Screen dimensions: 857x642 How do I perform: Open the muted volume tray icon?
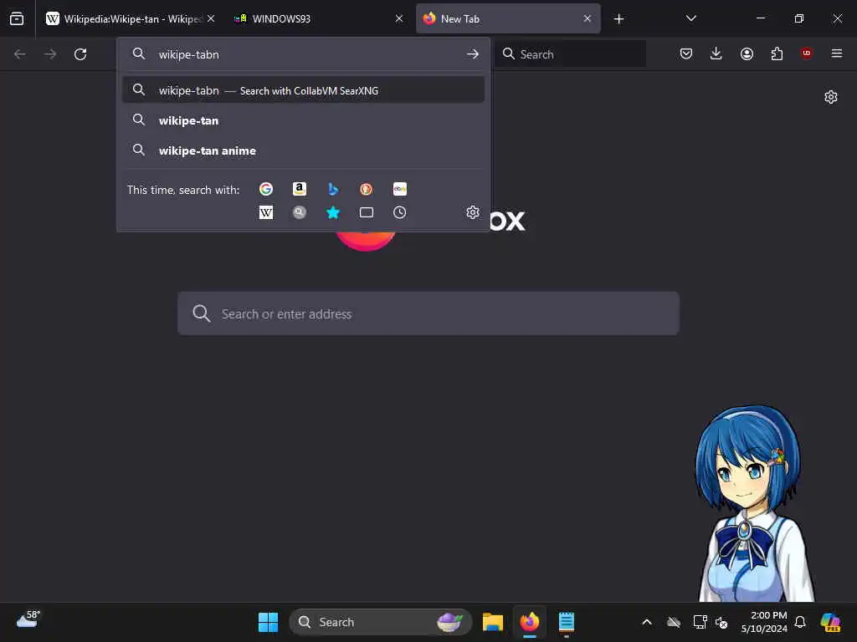[721, 622]
